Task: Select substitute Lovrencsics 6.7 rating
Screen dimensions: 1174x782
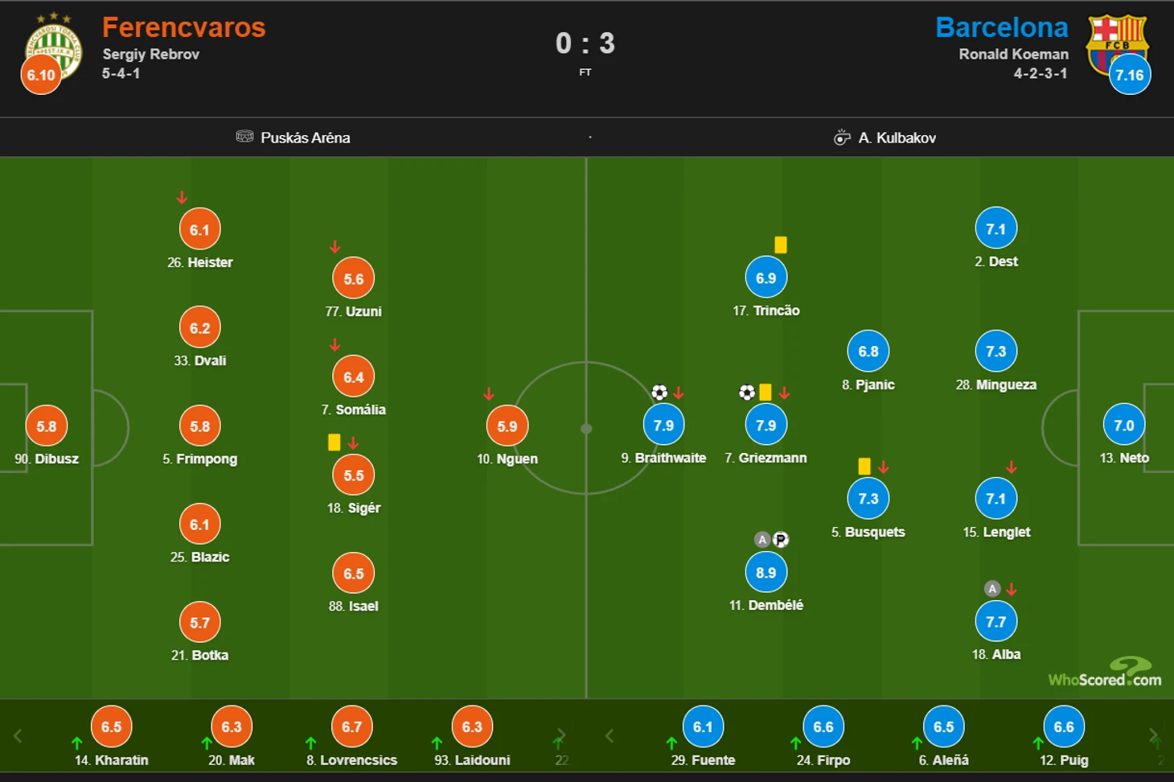Action: click(x=352, y=726)
